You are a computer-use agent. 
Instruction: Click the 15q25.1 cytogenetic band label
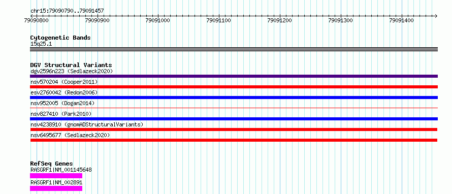tap(41, 44)
